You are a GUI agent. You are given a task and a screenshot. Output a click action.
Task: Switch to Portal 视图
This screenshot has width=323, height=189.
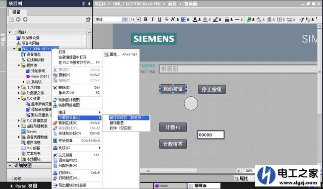tap(24, 186)
